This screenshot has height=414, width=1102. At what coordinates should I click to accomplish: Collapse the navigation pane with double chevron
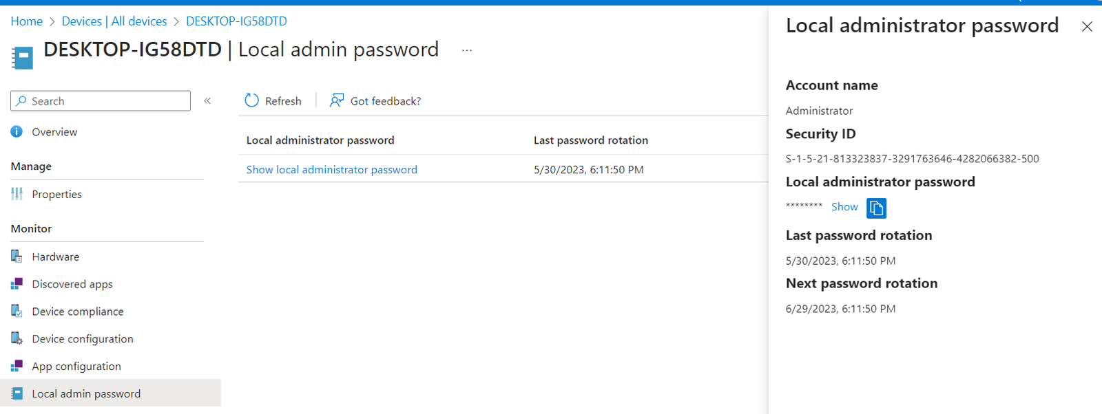pyautogui.click(x=207, y=100)
